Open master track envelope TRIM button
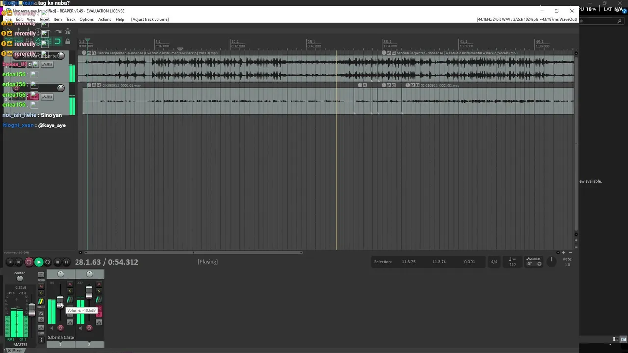Viewport: 628px width, 353px height. click(41, 328)
